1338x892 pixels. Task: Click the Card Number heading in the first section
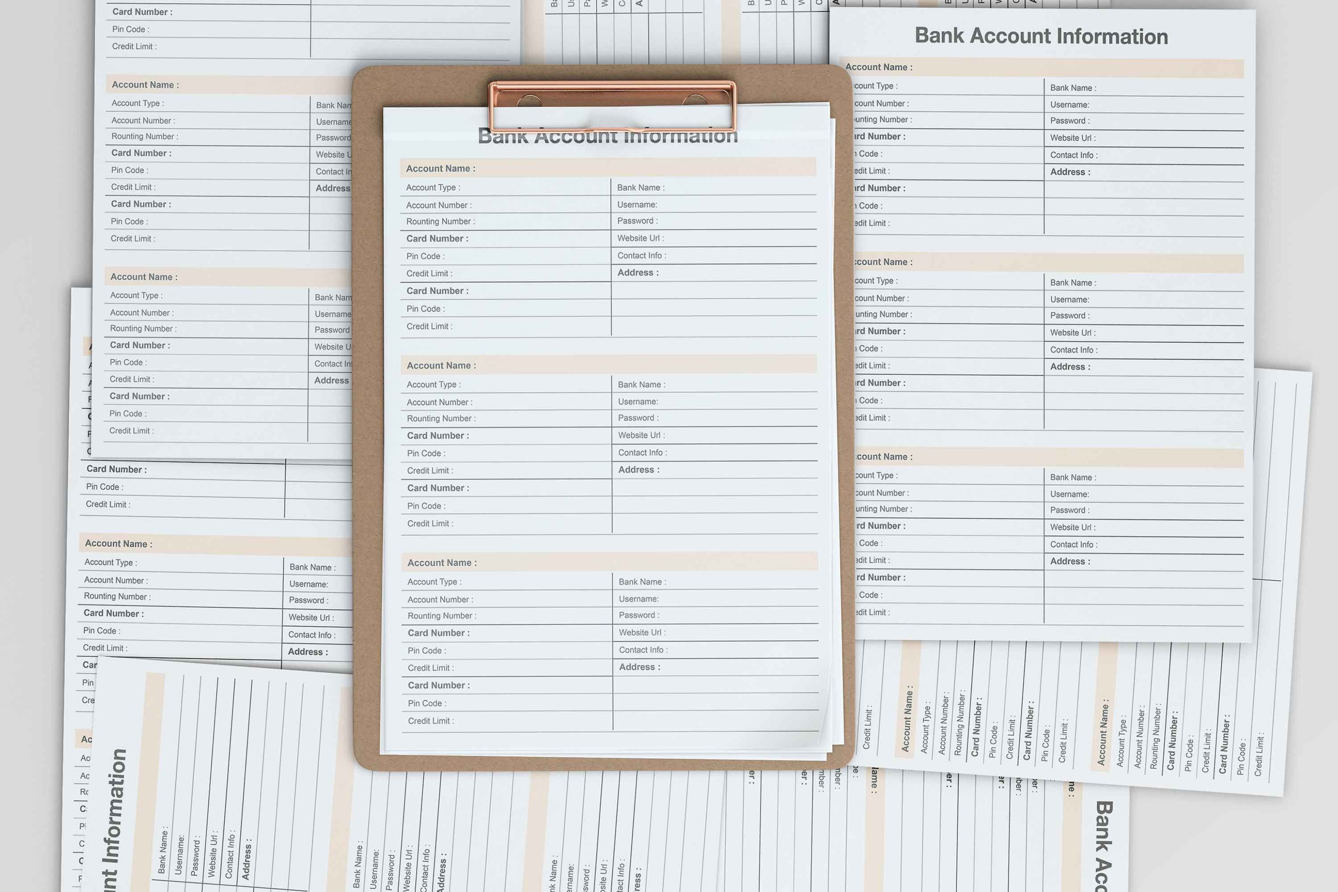click(437, 238)
